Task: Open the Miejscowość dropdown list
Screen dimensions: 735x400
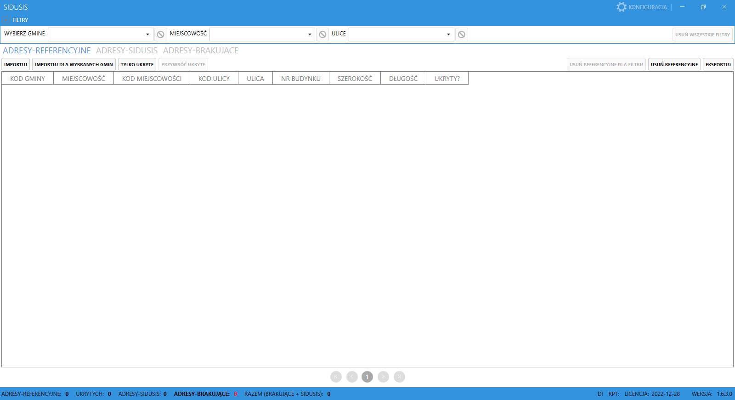Action: (x=310, y=34)
